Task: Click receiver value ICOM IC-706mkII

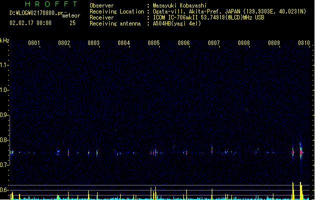Action: tap(176, 17)
